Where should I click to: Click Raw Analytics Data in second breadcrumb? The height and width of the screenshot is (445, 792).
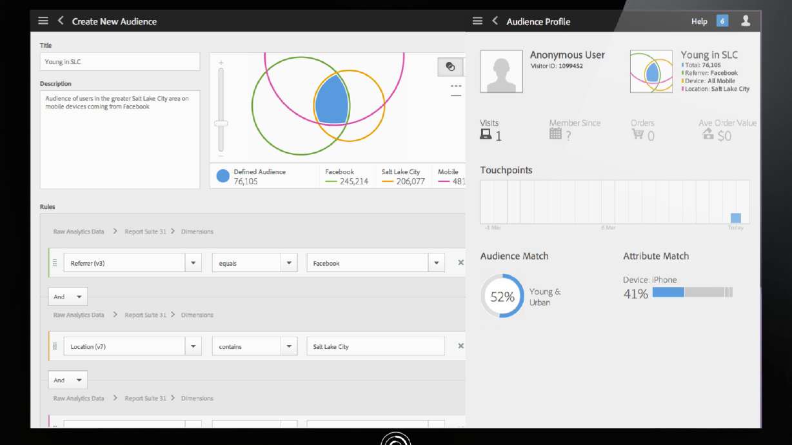pyautogui.click(x=79, y=315)
